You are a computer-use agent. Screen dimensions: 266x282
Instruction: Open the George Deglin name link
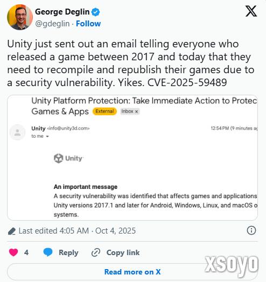[x=62, y=12]
